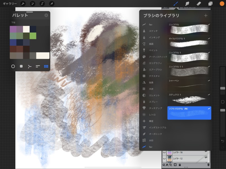This screenshot has width=226, height=169.
Task: Open the Selection tool
Action: click(x=42, y=4)
